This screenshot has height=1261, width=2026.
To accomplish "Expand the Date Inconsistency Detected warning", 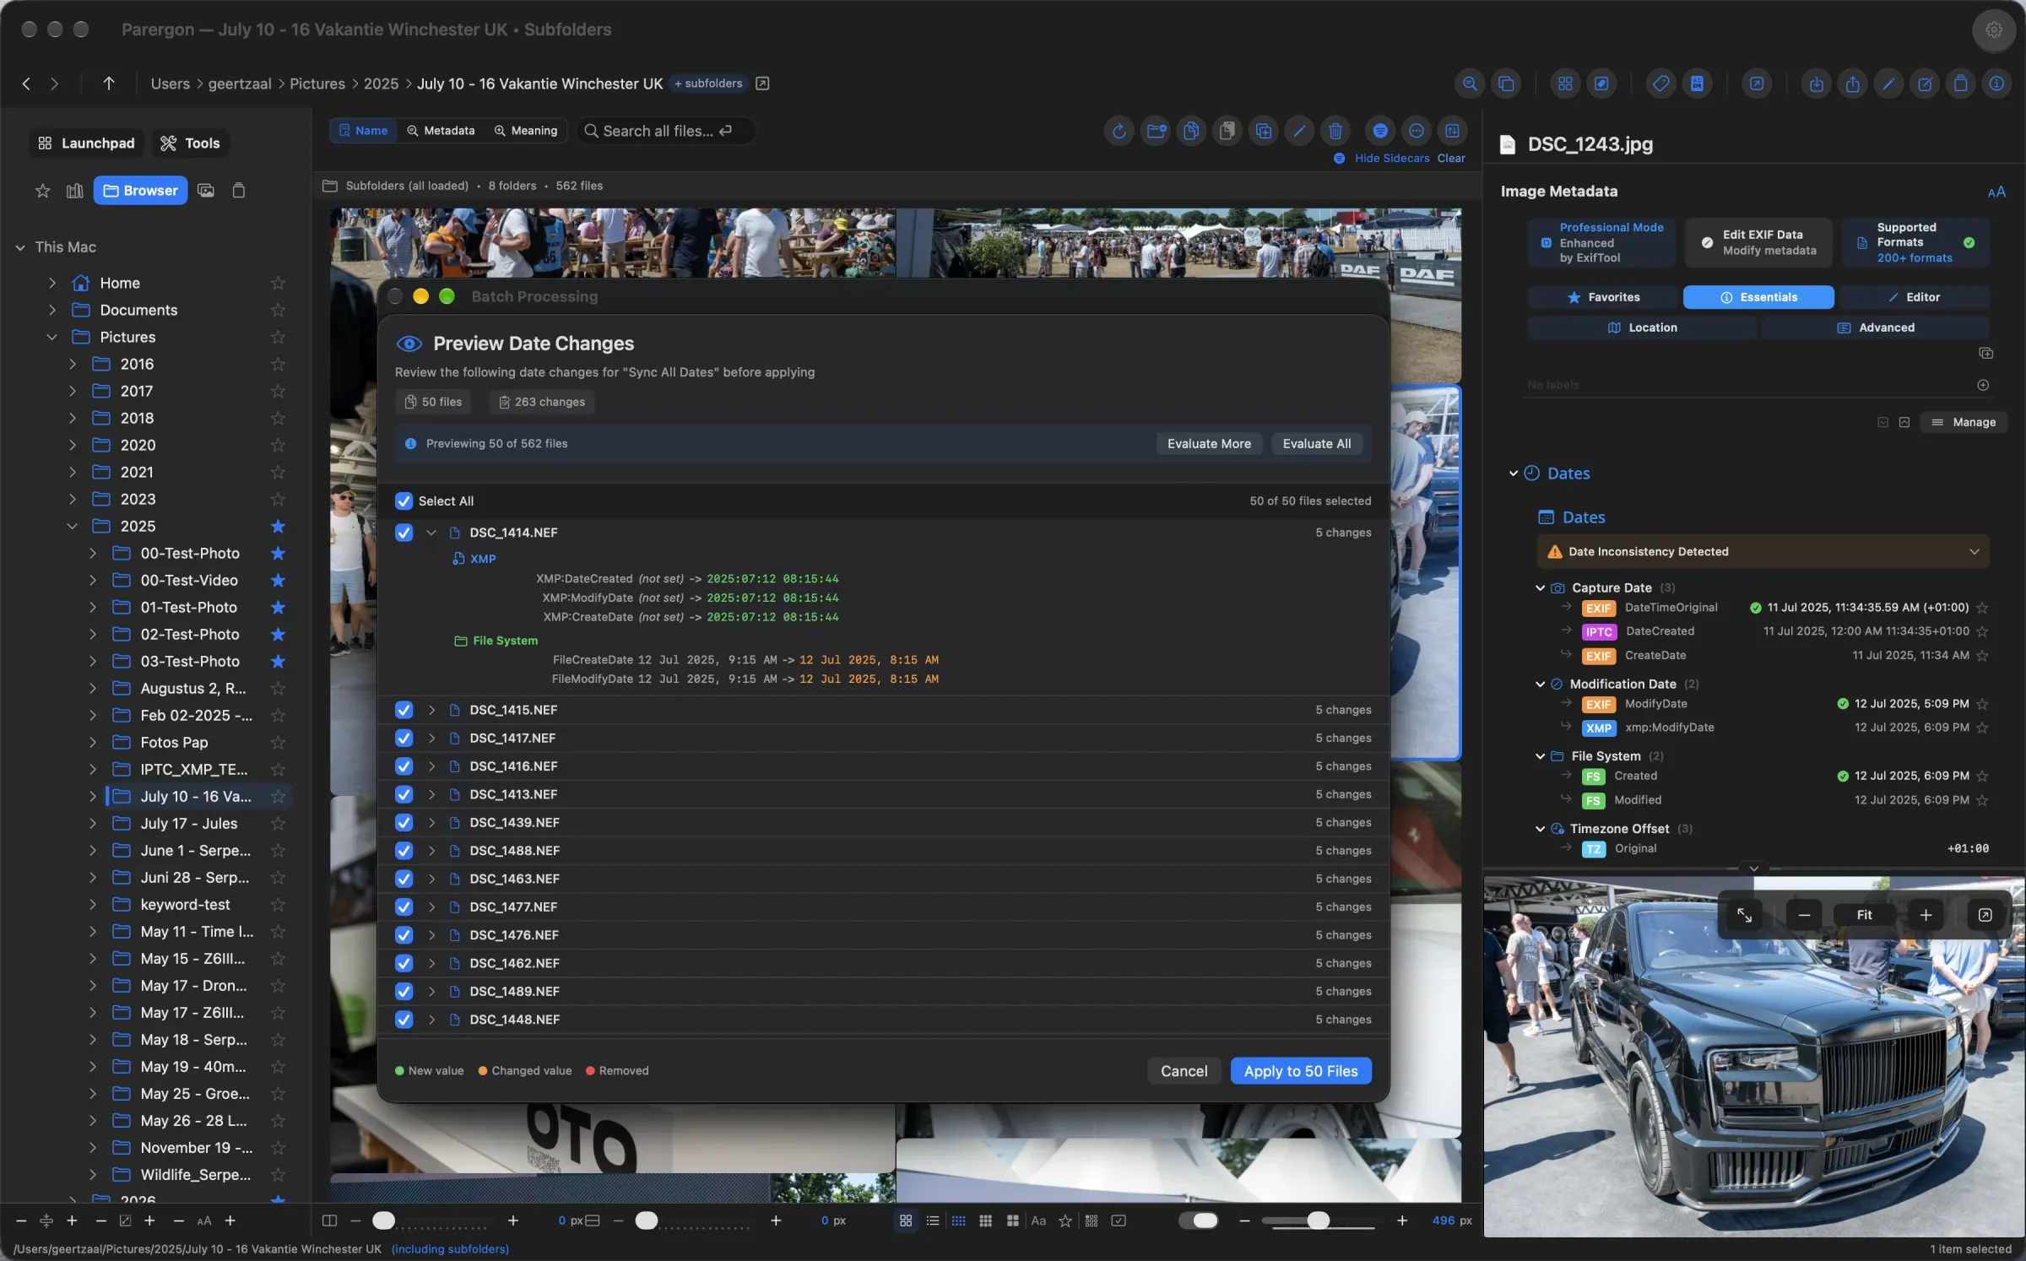I will pyautogui.click(x=1974, y=552).
